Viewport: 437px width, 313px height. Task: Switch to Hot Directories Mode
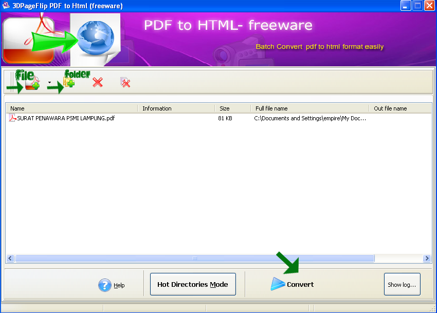pyautogui.click(x=193, y=284)
